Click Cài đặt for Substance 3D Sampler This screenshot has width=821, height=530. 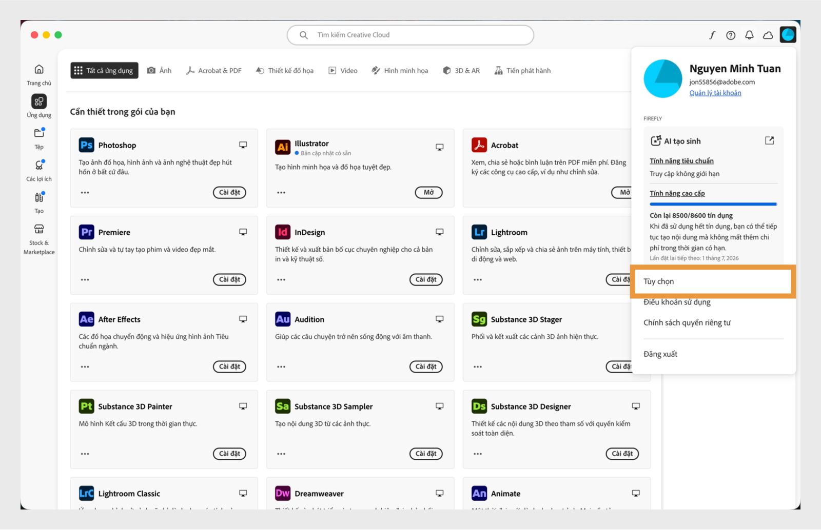pos(426,454)
